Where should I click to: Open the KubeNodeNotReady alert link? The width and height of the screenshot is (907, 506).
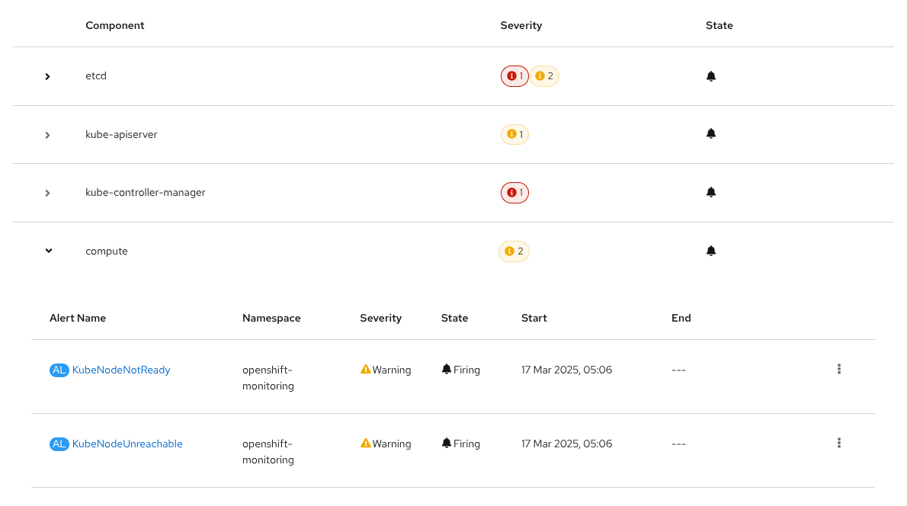[120, 370]
